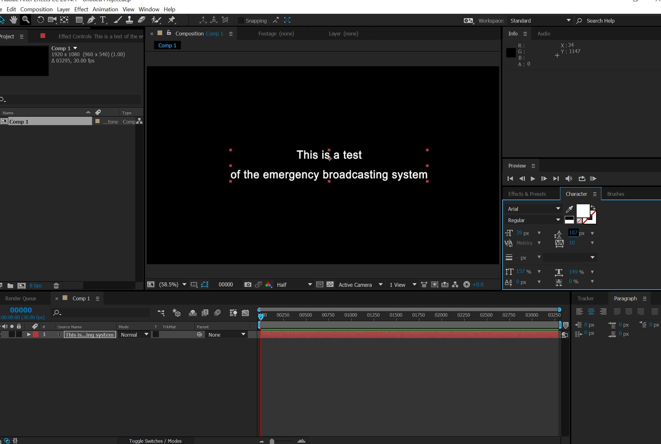Select the Unified Camera tool
Screen dimensions: 661x444
click(52, 20)
